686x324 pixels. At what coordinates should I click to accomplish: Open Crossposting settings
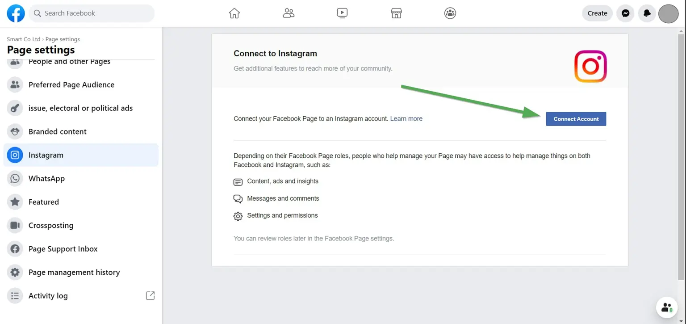click(51, 225)
